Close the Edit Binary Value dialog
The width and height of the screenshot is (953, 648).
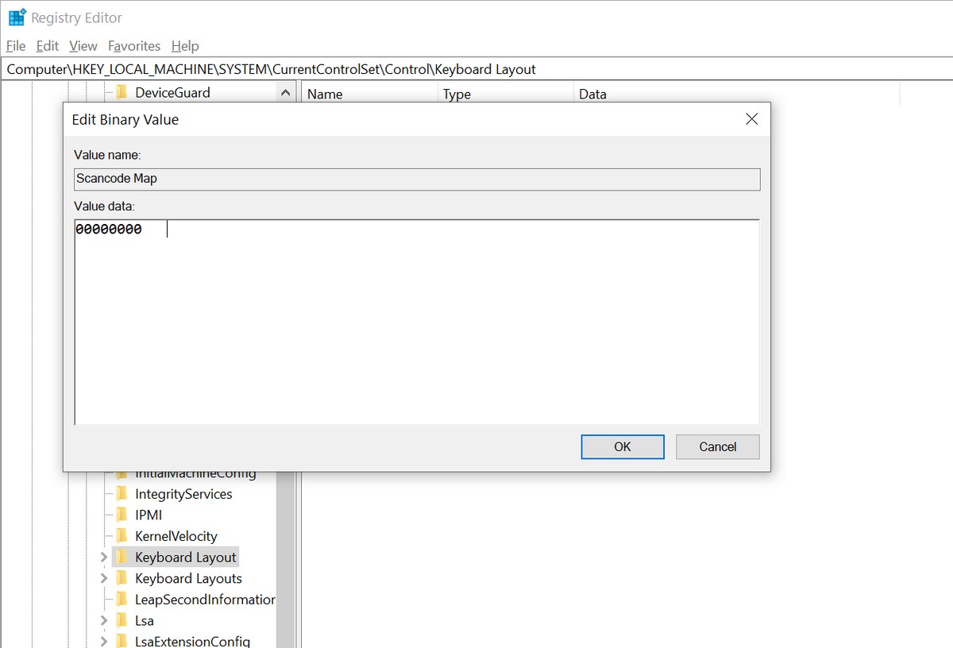751,119
